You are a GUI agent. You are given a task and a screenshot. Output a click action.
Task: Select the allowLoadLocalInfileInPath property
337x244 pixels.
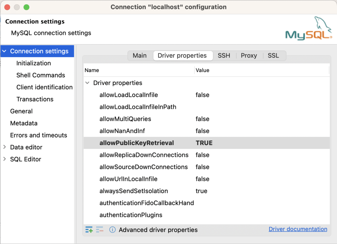point(138,107)
